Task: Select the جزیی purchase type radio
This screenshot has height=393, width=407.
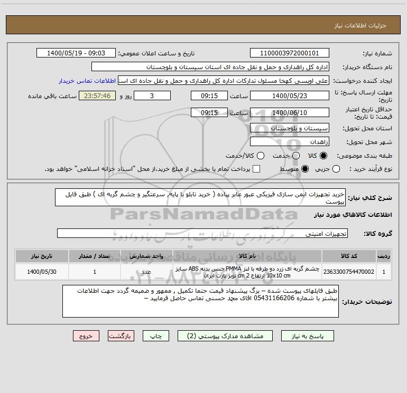Action: (336, 169)
